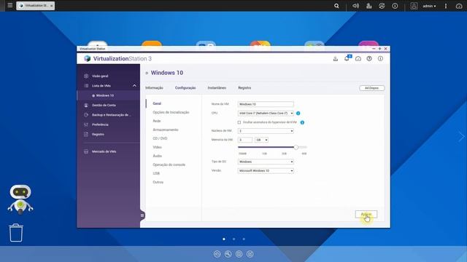Open background tasks icon in top bar
This screenshot has width=467, height=262.
click(x=369, y=6)
